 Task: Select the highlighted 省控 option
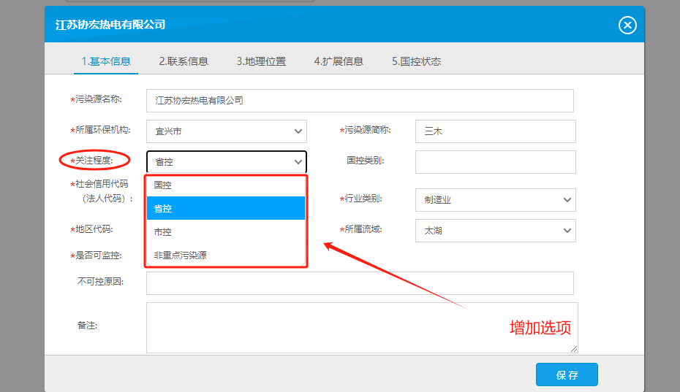pyautogui.click(x=226, y=208)
